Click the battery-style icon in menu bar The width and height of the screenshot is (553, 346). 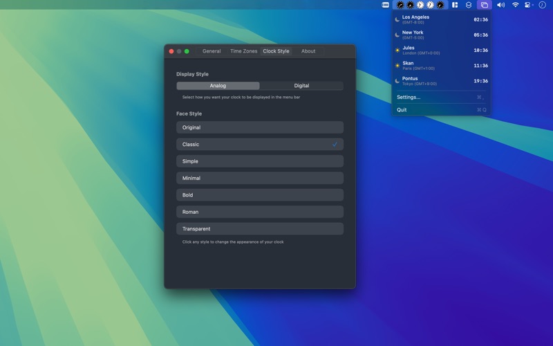pos(386,5)
